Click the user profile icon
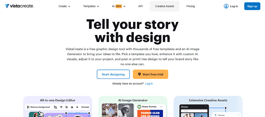The height and width of the screenshot is (117, 265). click(226, 6)
